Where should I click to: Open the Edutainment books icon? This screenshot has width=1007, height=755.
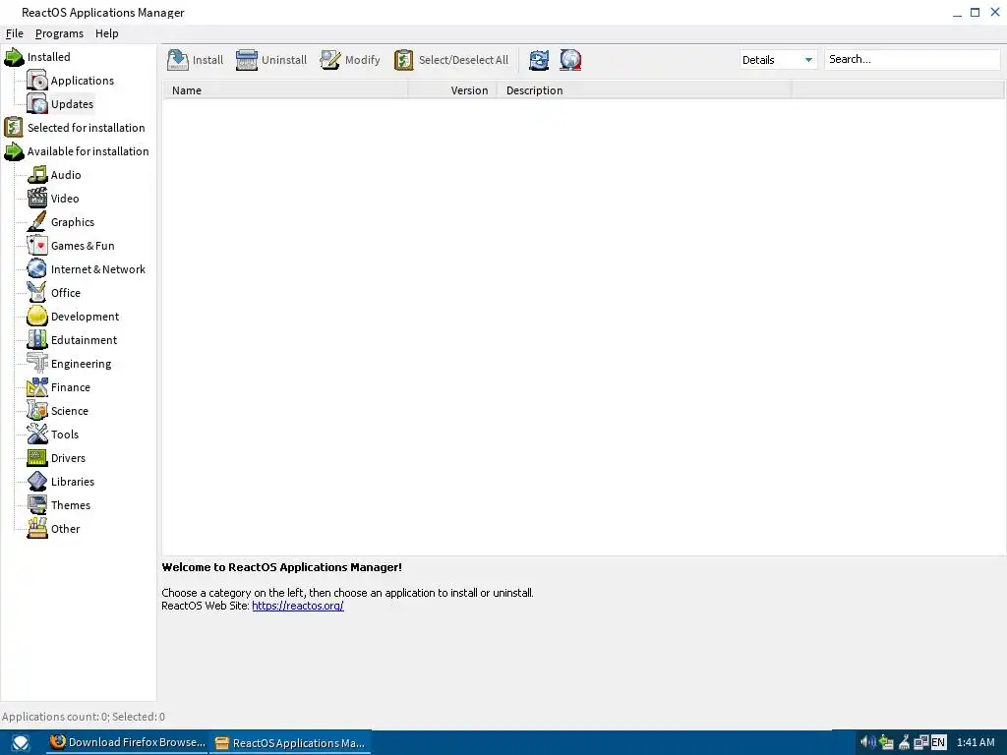pyautogui.click(x=37, y=340)
